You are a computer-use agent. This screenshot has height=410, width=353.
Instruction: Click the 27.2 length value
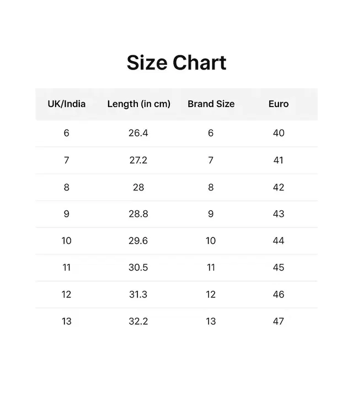[138, 160]
